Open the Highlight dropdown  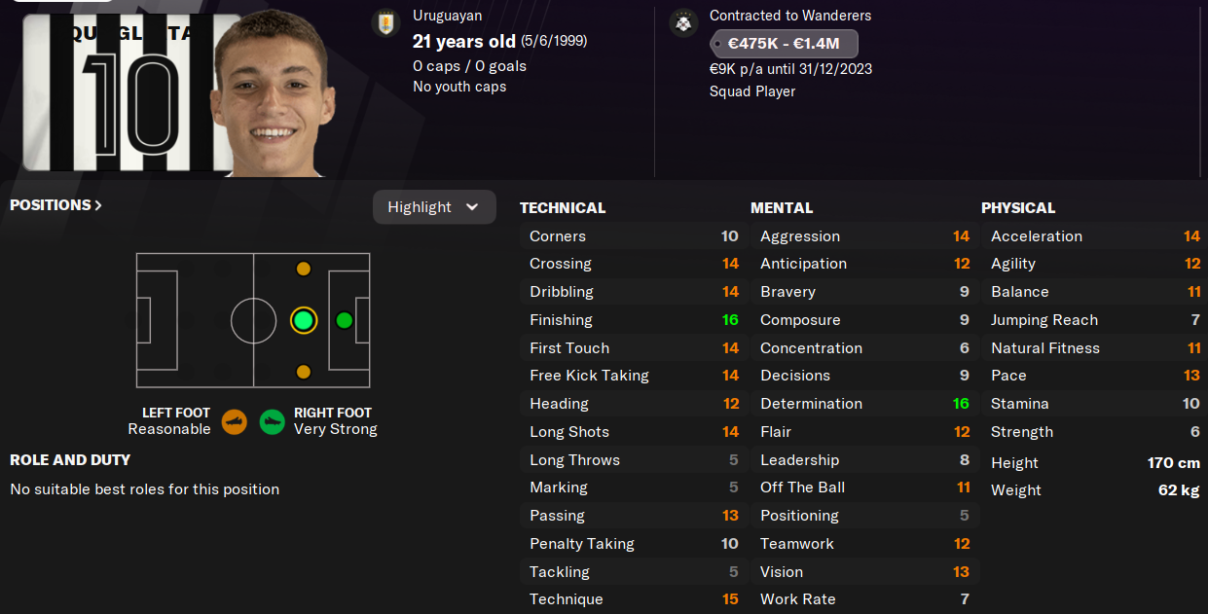[x=434, y=207]
